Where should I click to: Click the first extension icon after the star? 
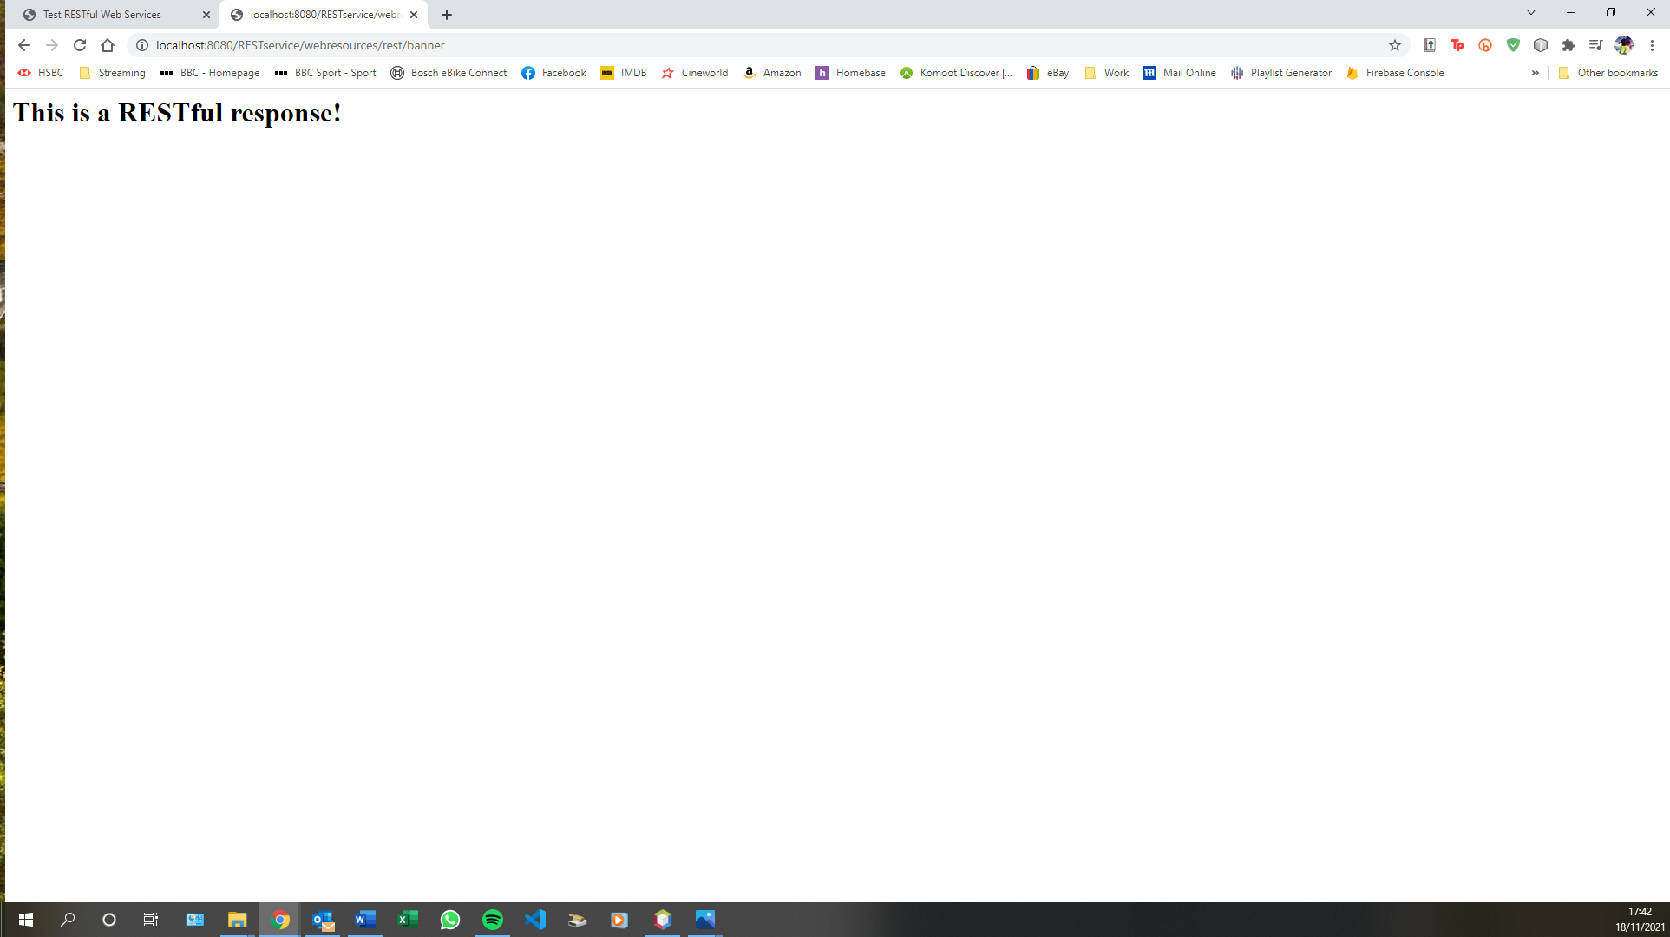(1430, 45)
